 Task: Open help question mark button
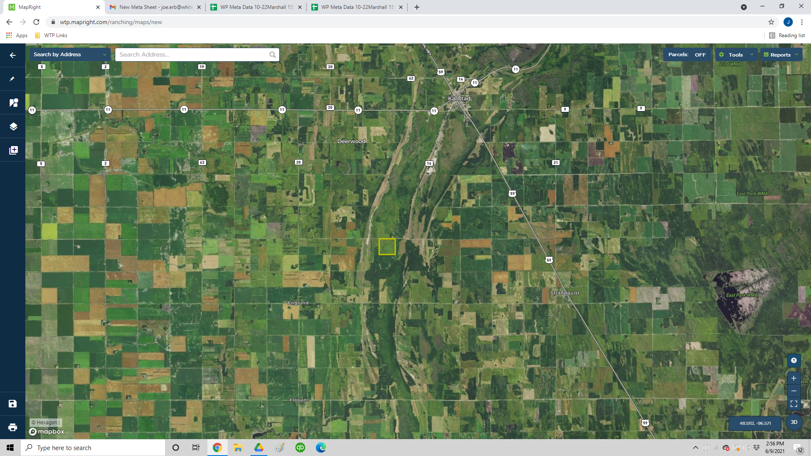pos(794,361)
